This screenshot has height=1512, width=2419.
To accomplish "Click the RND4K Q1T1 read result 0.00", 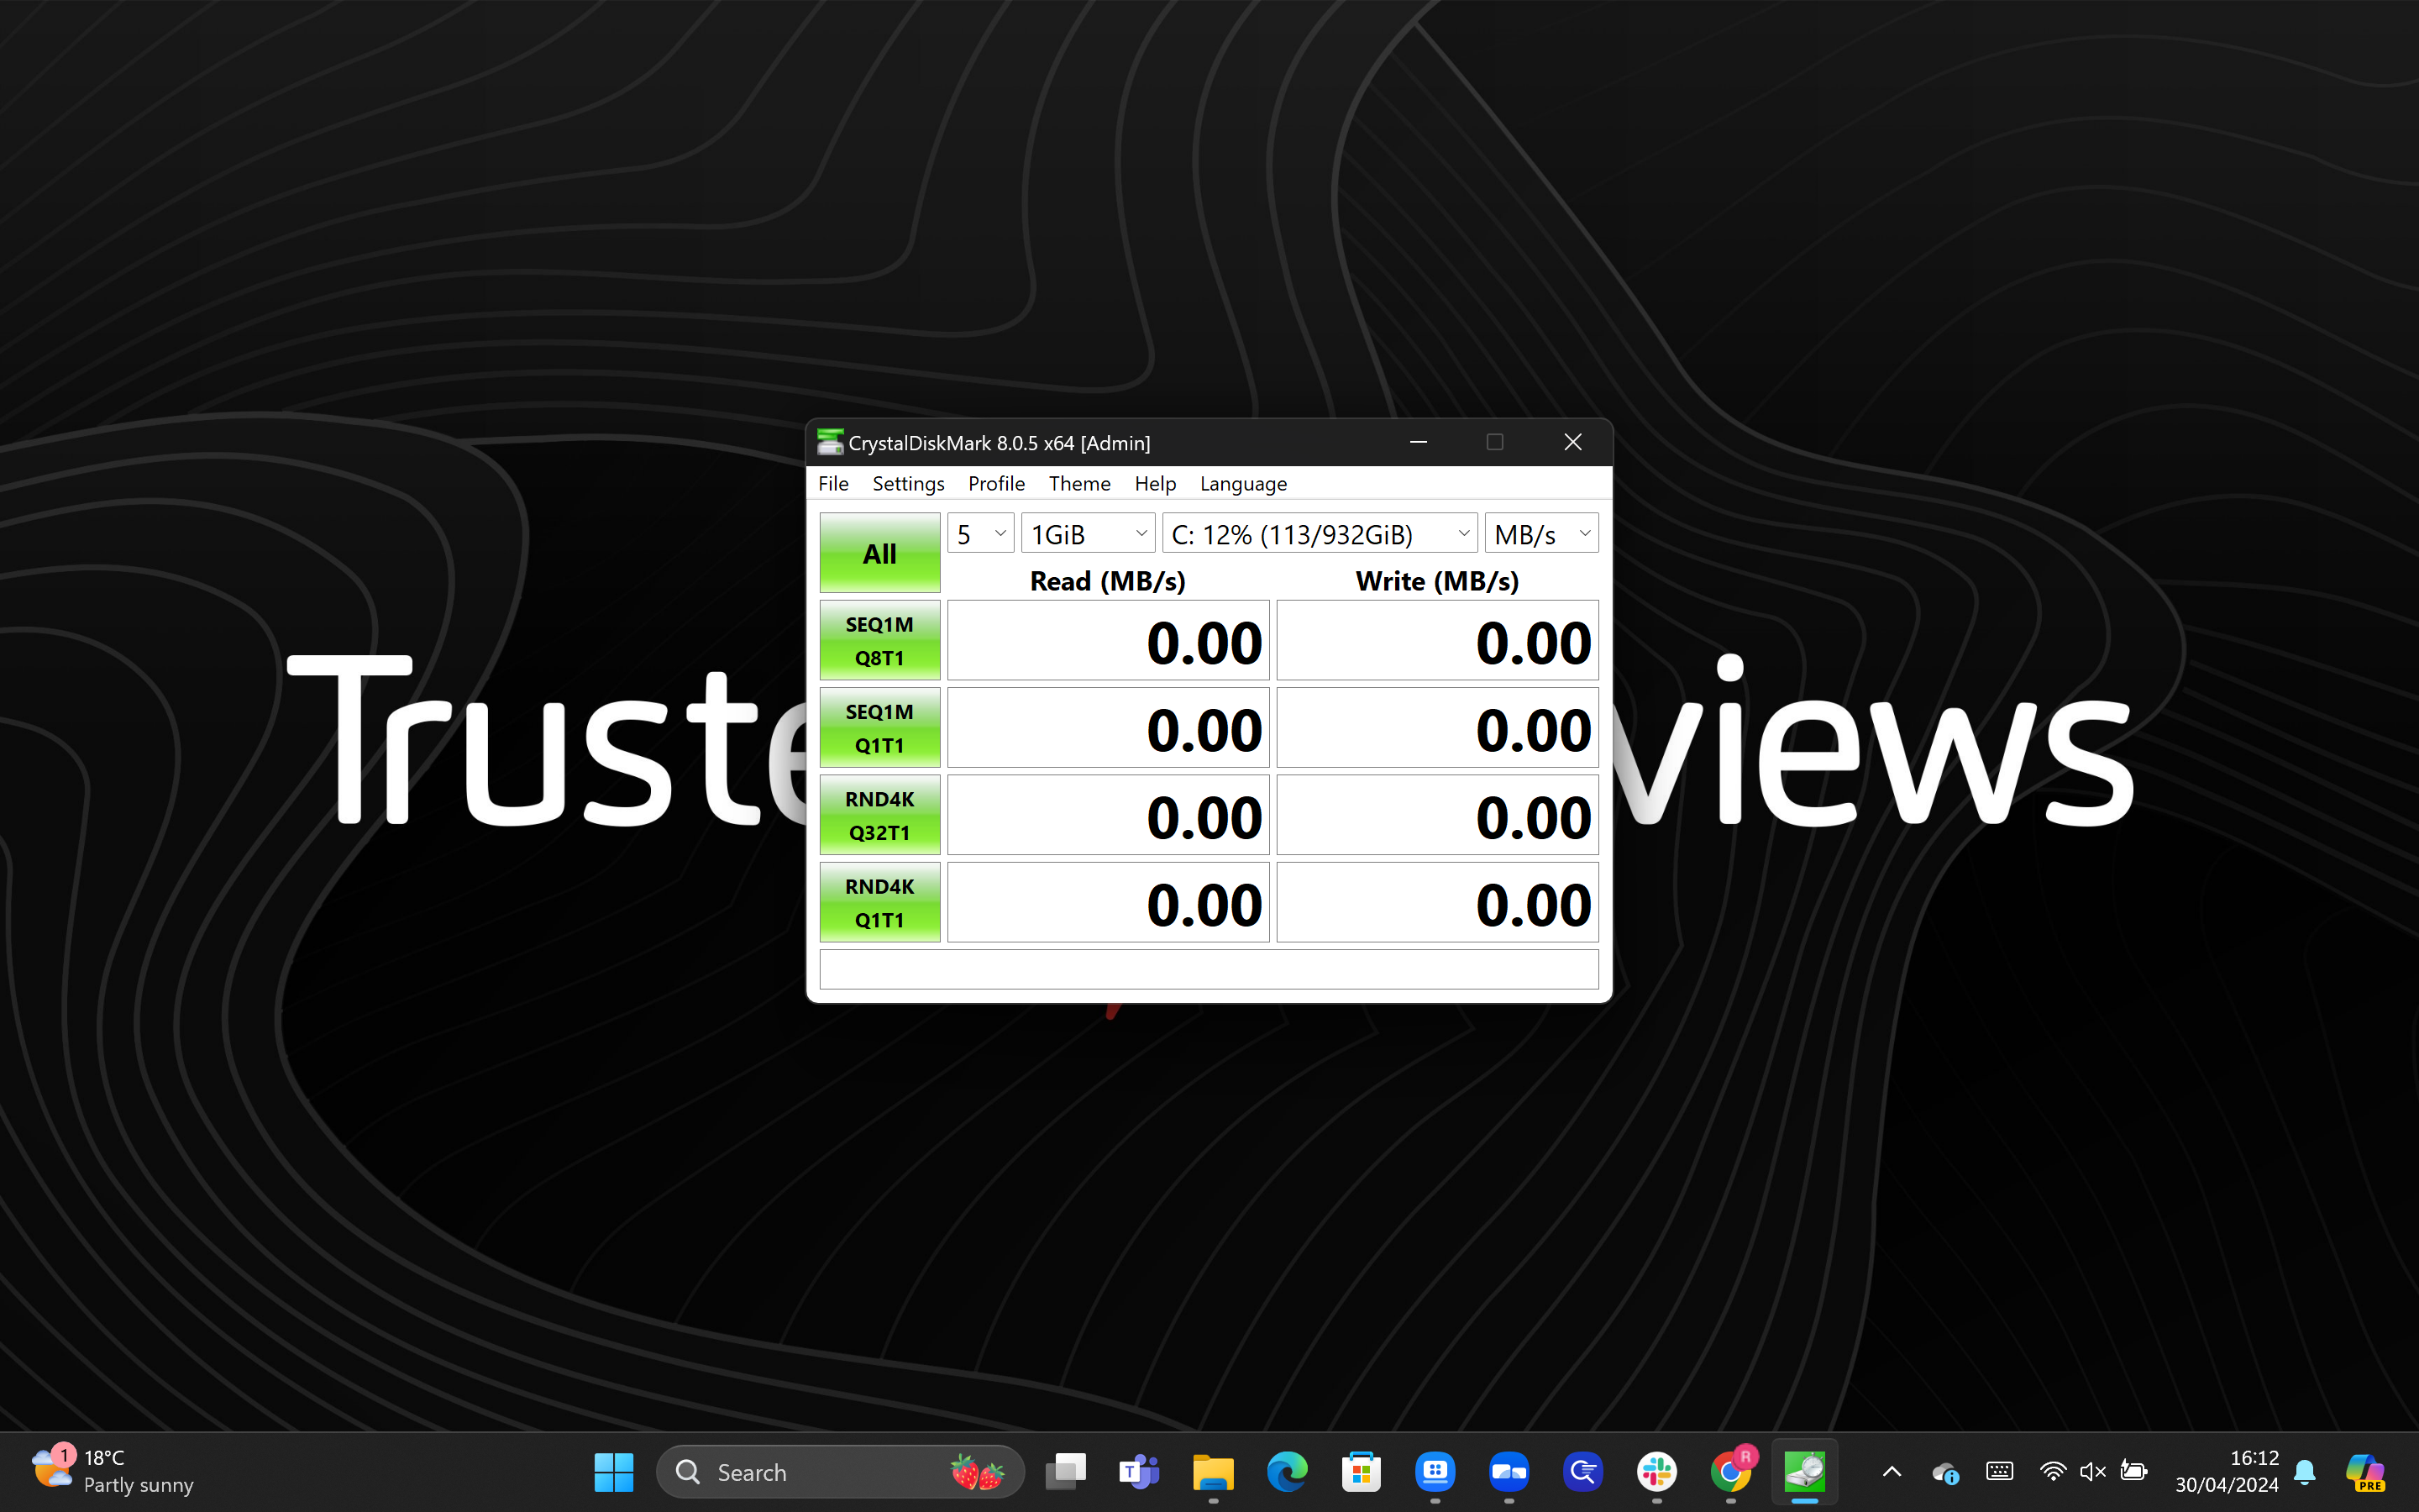I will (1108, 902).
